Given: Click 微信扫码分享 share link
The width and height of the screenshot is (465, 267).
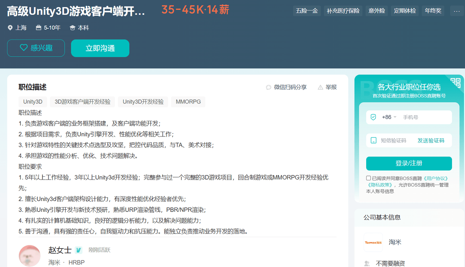Looking at the screenshot, I should [286, 87].
